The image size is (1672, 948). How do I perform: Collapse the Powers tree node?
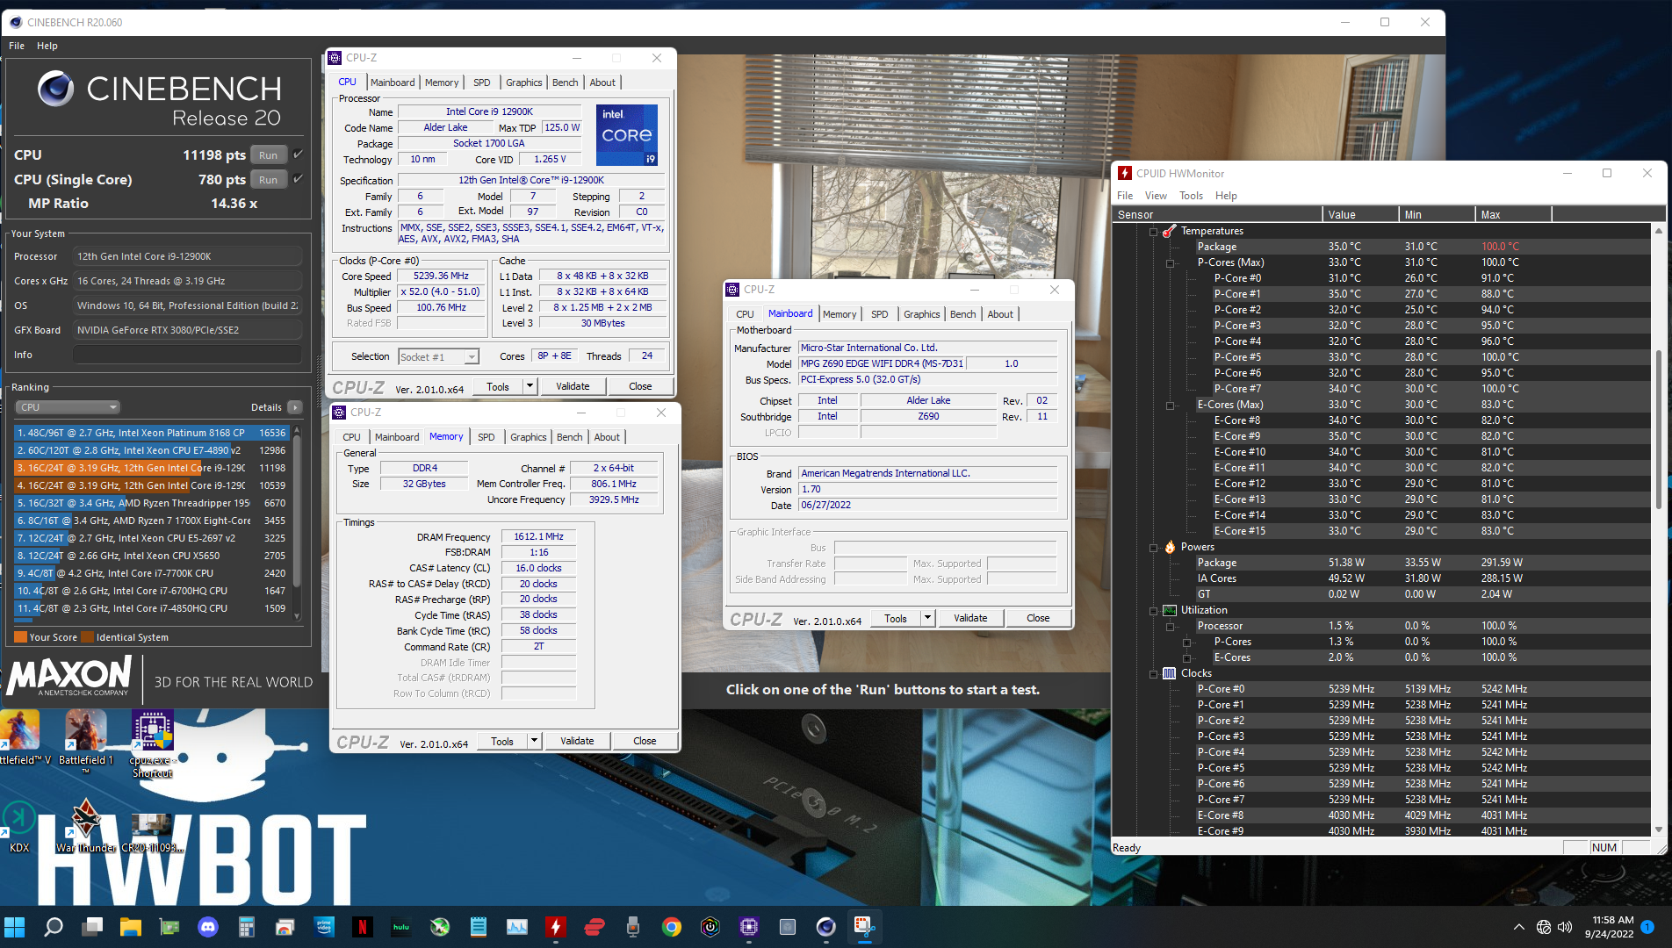tap(1153, 548)
